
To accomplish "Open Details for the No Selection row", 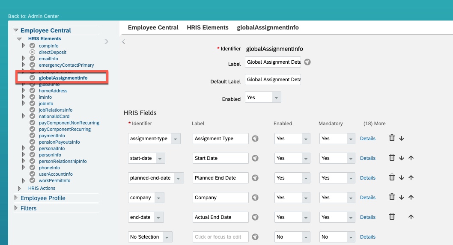I will coord(367,237).
